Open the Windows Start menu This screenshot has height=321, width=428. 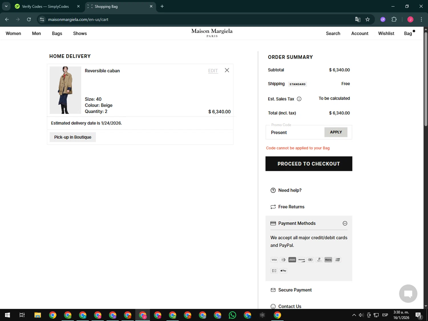7,315
